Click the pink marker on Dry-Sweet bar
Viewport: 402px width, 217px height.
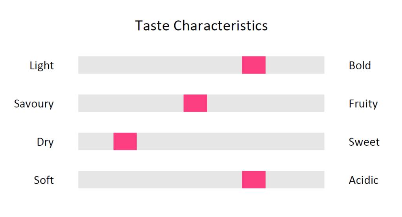click(x=125, y=141)
